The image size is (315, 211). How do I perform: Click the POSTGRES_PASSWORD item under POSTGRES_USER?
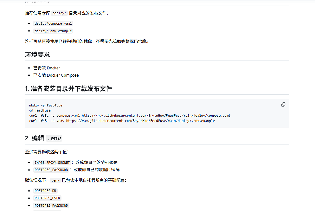[x=51, y=206]
